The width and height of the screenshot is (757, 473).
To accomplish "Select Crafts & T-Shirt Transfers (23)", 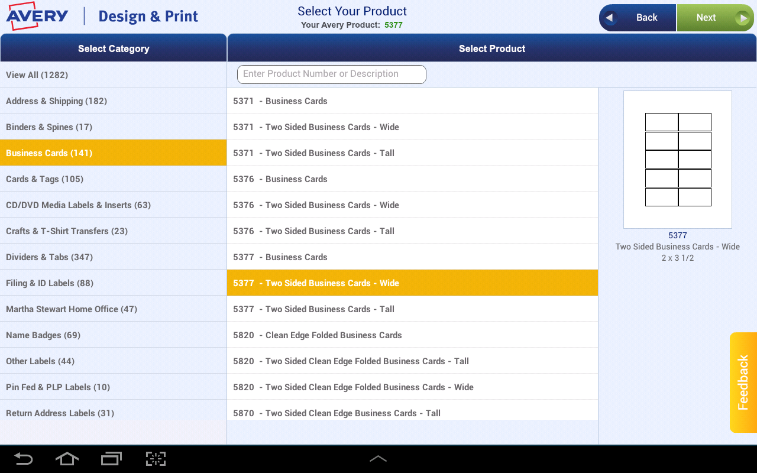I will [x=114, y=231].
